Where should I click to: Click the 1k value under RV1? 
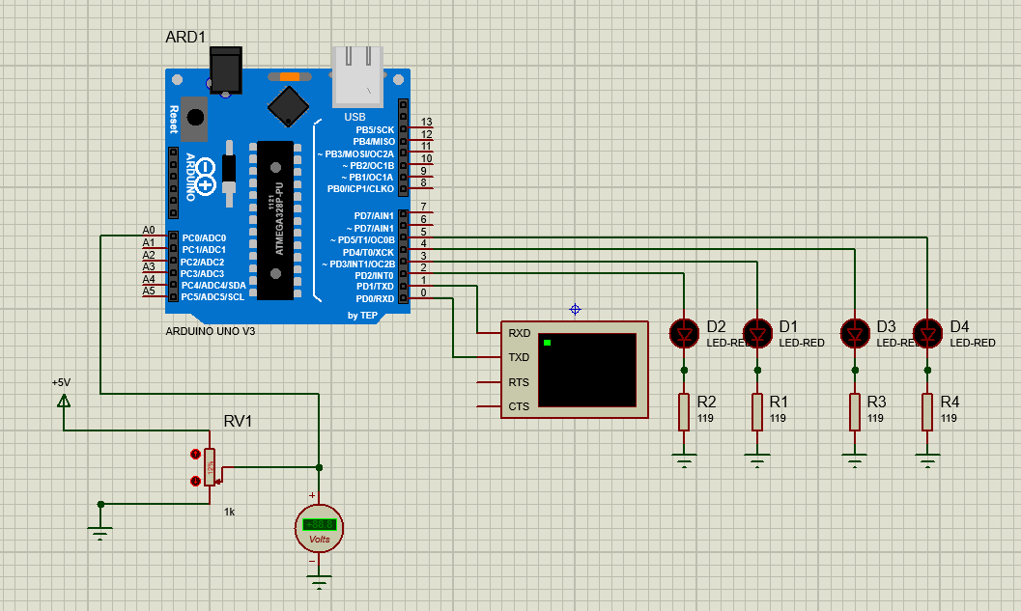coord(229,513)
